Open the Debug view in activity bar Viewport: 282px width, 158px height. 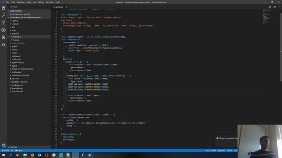pyautogui.click(x=4, y=30)
